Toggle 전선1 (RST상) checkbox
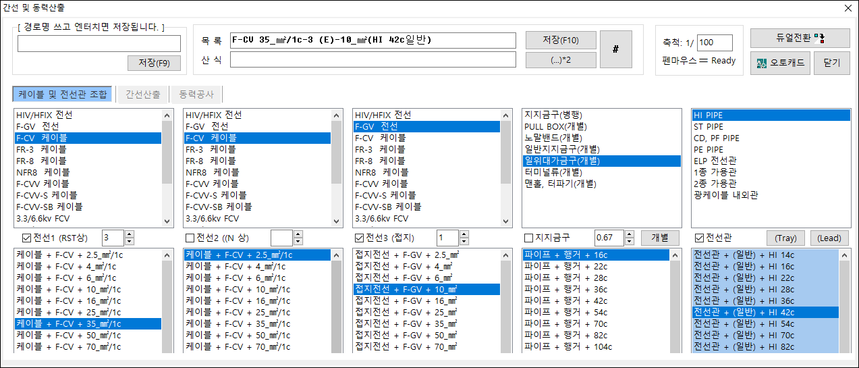859x368 pixels. point(27,238)
